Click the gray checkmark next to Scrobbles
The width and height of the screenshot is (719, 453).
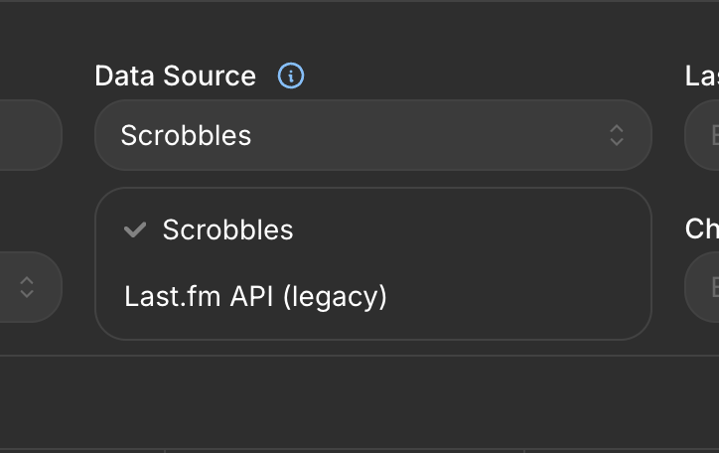click(135, 229)
